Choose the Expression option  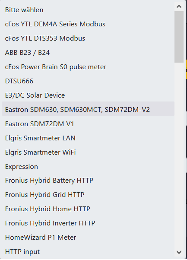[88, 167]
